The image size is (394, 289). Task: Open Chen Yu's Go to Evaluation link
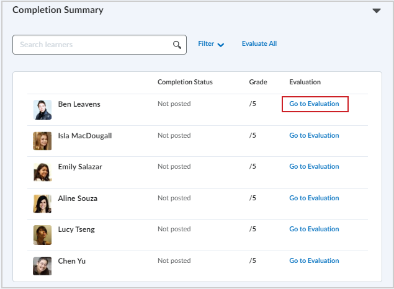click(x=314, y=260)
